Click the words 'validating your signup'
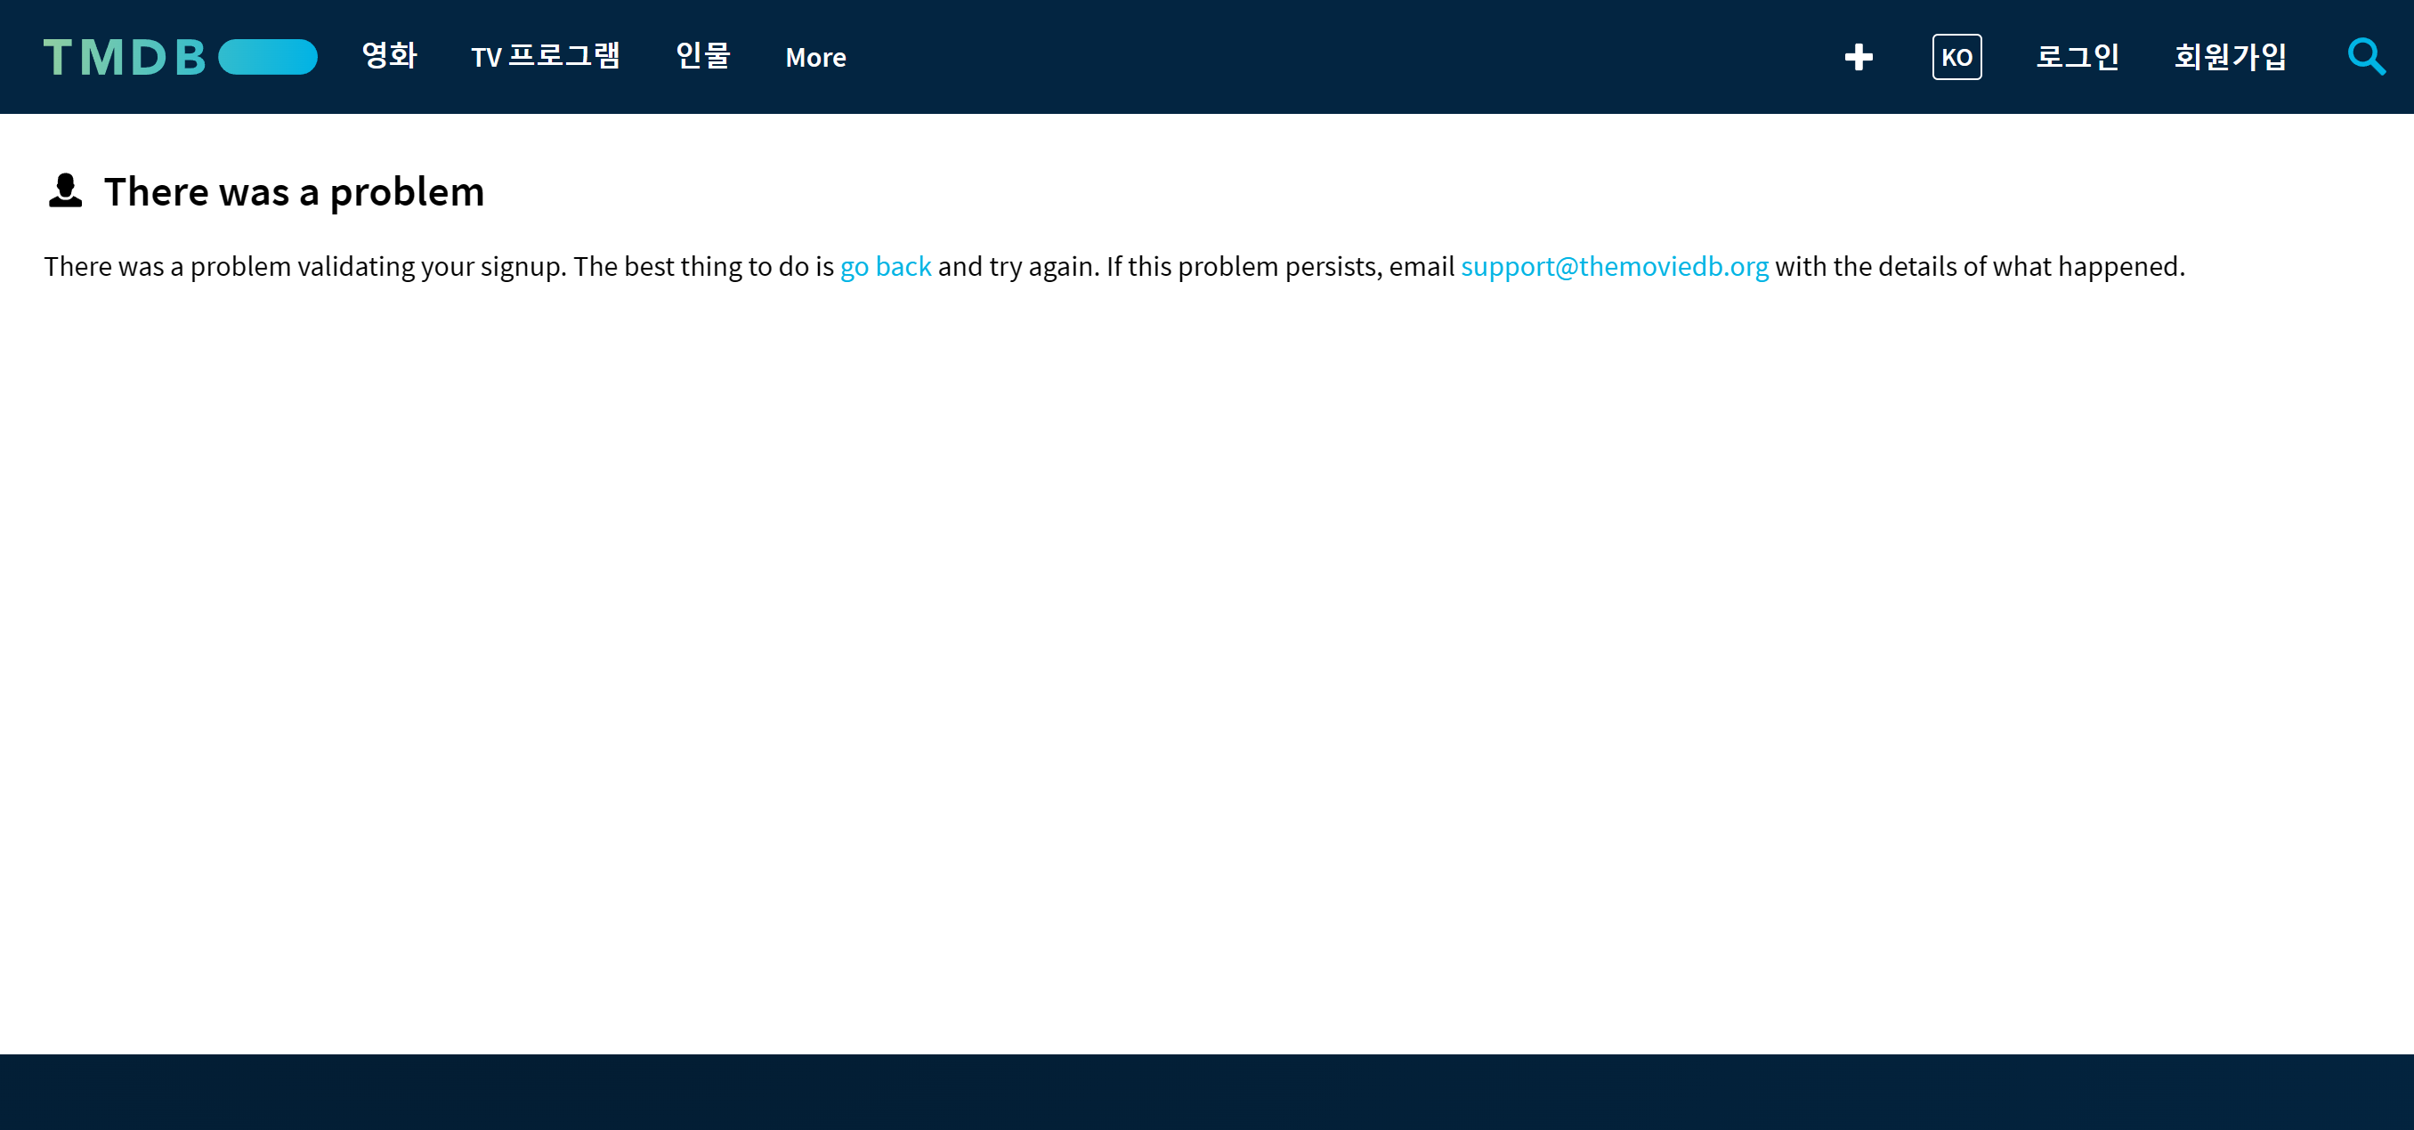This screenshot has width=2414, height=1130. pos(431,267)
